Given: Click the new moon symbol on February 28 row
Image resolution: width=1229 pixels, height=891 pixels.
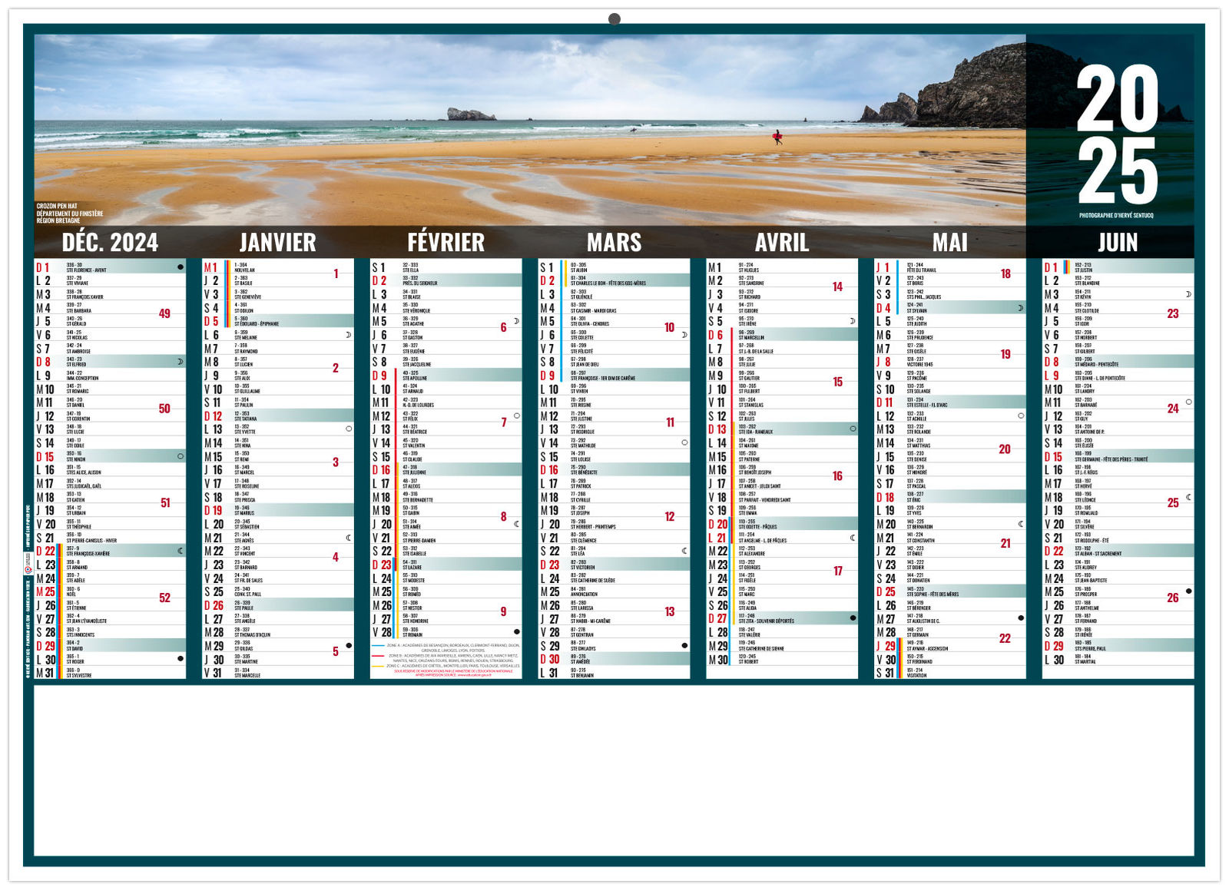Looking at the screenshot, I should [x=516, y=632].
